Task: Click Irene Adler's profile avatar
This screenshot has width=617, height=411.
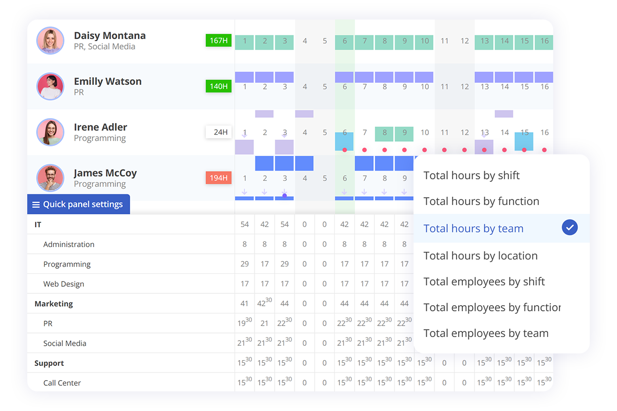Action: point(50,132)
